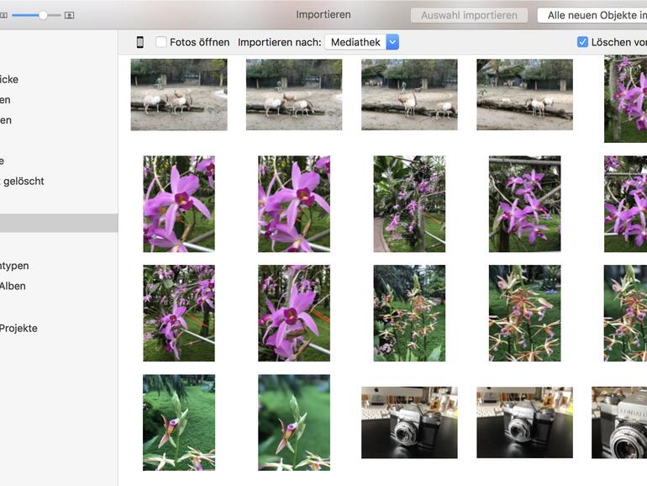The height and width of the screenshot is (486, 647).
Task: Select the sidebar item ending in gelöscht
Action: point(22,182)
